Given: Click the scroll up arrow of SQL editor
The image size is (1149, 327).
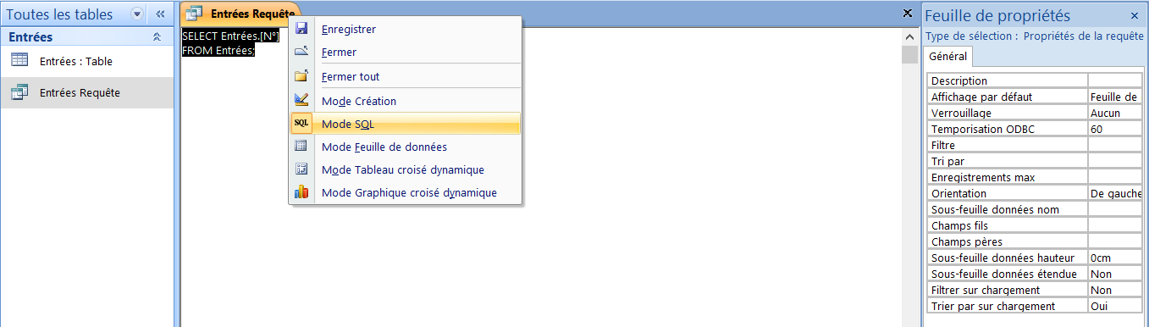Looking at the screenshot, I should [x=909, y=38].
